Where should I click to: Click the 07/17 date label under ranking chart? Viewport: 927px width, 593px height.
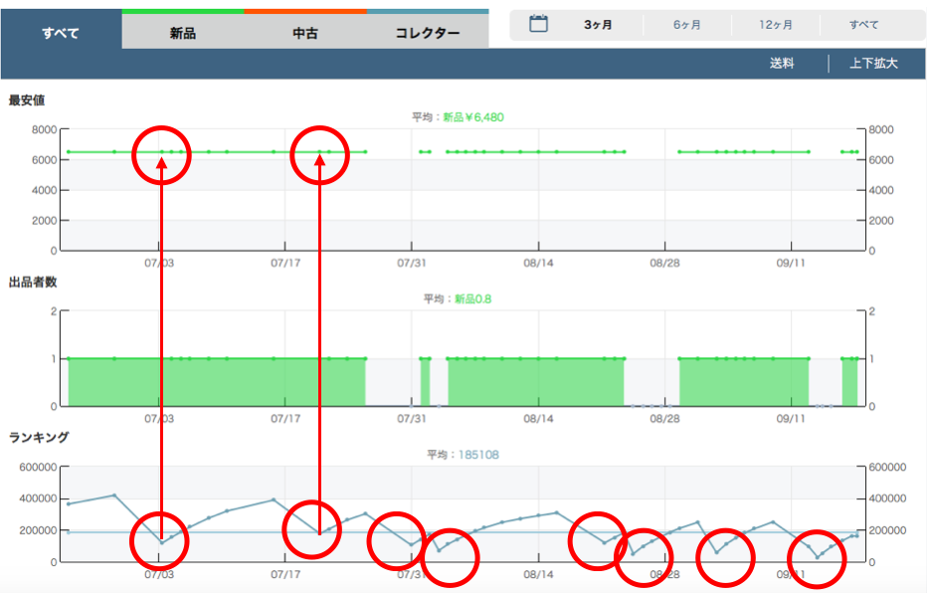click(285, 574)
